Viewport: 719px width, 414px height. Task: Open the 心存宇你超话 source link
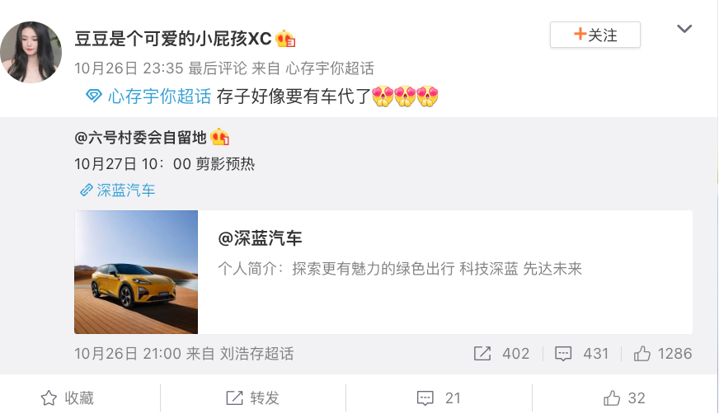pos(330,68)
